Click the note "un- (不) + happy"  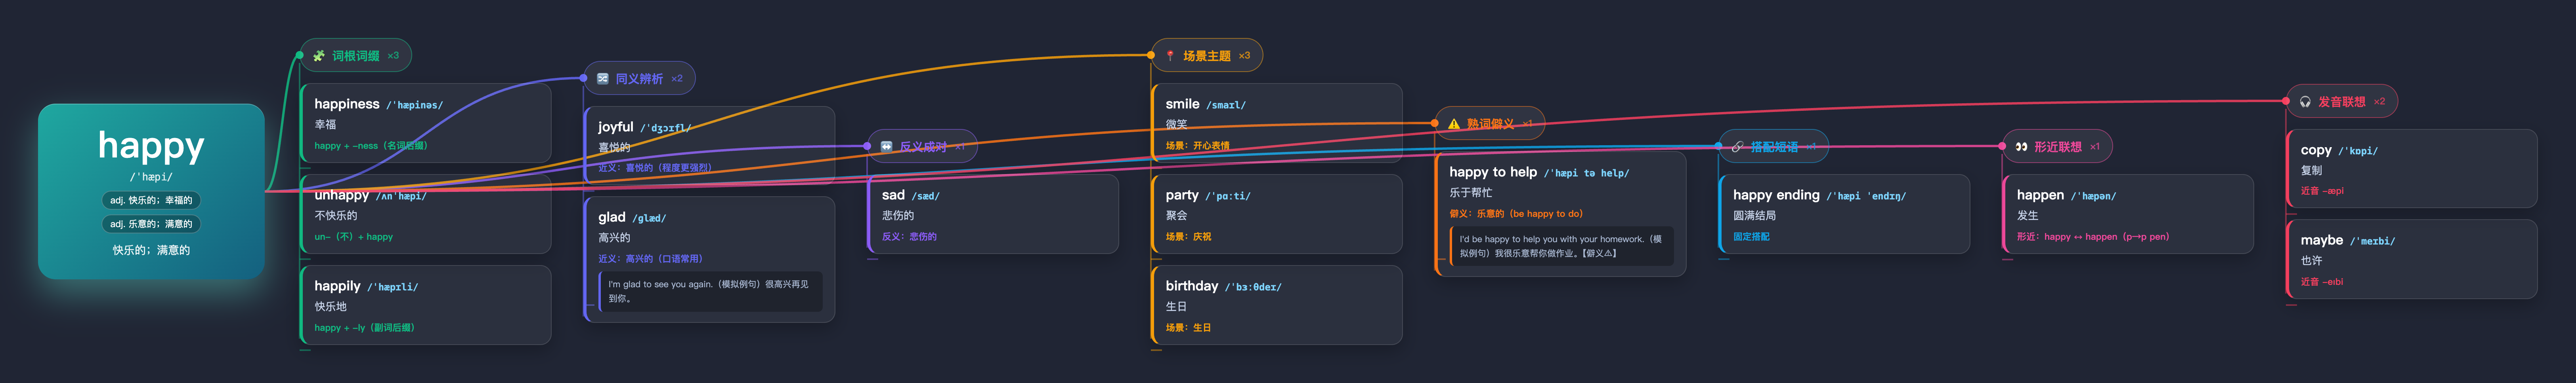click(x=354, y=237)
